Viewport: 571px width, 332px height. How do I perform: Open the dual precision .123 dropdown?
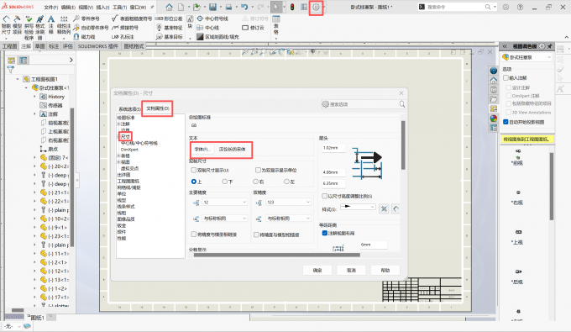pos(288,203)
